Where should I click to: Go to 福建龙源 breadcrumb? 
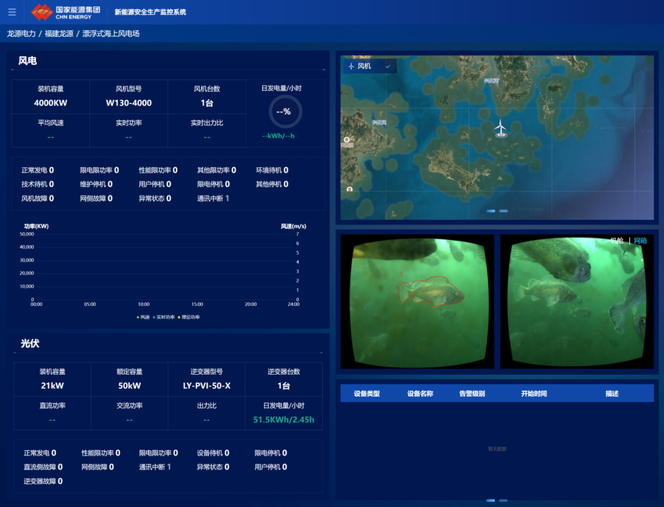(59, 34)
